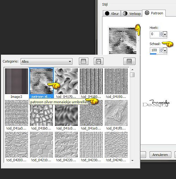The image size is (176, 179).
Task: Click the large thumbnails grid icon
Action: click(x=129, y=61)
